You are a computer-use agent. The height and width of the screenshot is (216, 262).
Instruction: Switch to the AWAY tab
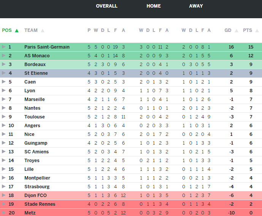(x=196, y=6)
